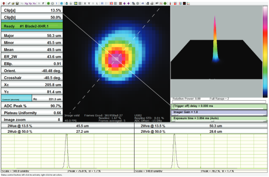
Task: Click the blue Centroid [absolute] button
Action: [17, 98]
